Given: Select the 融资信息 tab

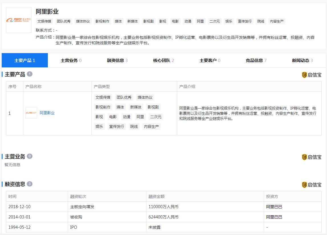Looking at the screenshot, I should [117, 61].
